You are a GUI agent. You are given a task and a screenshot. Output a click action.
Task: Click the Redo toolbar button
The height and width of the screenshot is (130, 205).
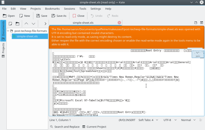click(113, 16)
